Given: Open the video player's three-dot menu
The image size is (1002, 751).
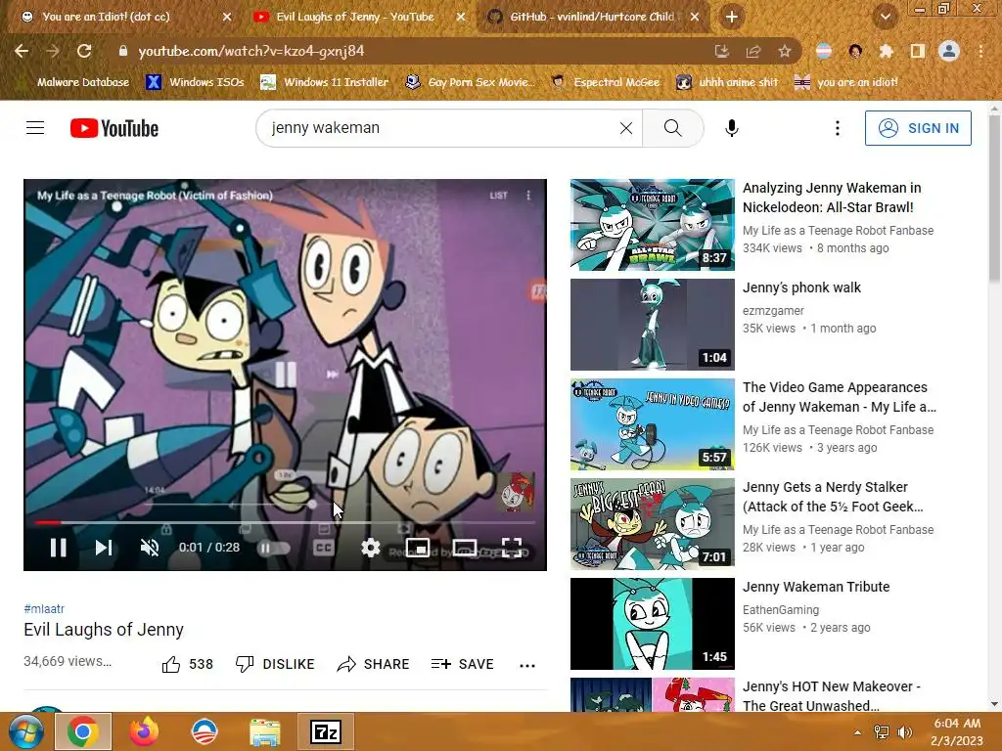Looking at the screenshot, I should pos(528,196).
